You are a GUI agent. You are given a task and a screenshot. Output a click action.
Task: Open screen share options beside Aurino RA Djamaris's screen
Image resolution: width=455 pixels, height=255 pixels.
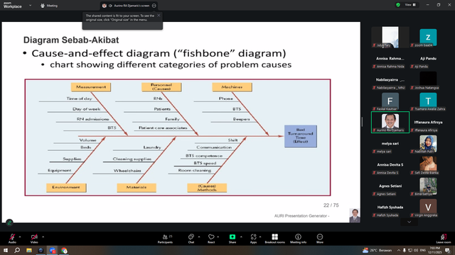[x=154, y=6]
